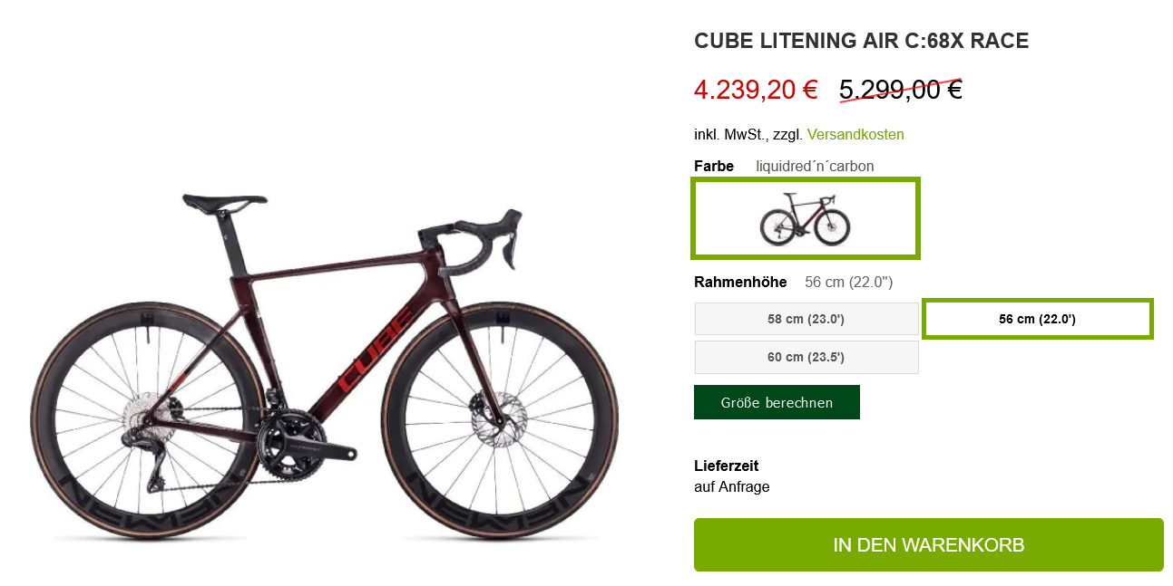The height and width of the screenshot is (586, 1173).
Task: Click the crossed-out price 5.299,00 €
Action: pyautogui.click(x=900, y=90)
